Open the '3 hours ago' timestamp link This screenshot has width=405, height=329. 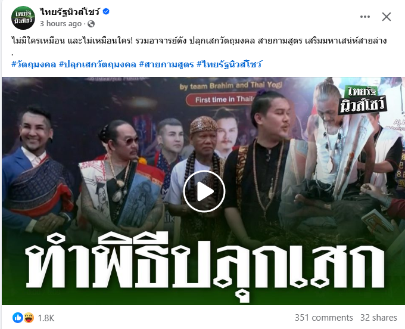pos(61,24)
